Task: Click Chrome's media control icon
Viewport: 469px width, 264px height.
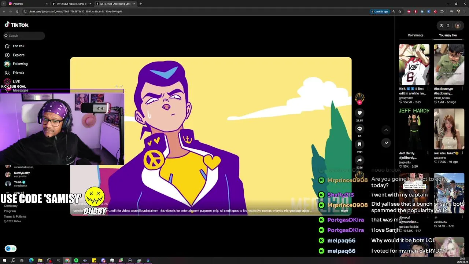Action: click(451, 11)
